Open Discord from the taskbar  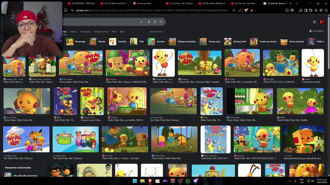pos(195,181)
